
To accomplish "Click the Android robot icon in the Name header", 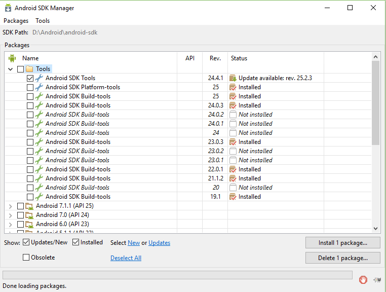I will click(x=12, y=58).
